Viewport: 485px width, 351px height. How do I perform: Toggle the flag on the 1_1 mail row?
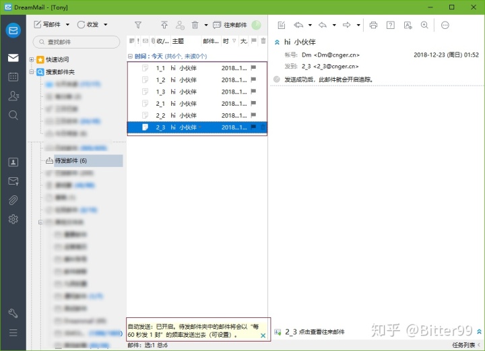tap(253, 68)
